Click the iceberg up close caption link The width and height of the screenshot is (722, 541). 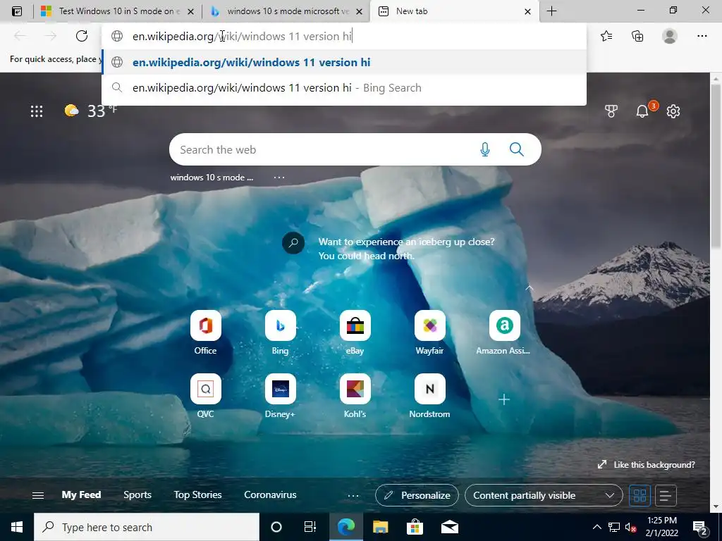point(406,249)
